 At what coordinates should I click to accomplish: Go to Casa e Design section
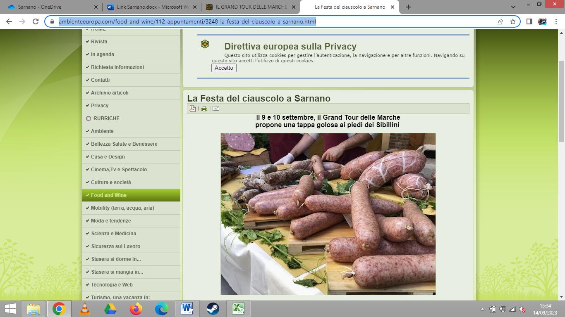[131, 157]
